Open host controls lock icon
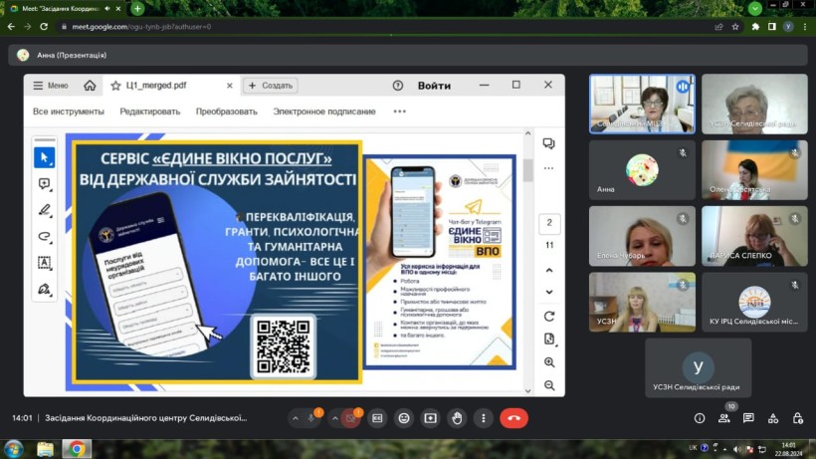Viewport: 816px width, 459px height. [x=797, y=418]
